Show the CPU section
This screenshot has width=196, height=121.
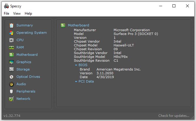20,40
